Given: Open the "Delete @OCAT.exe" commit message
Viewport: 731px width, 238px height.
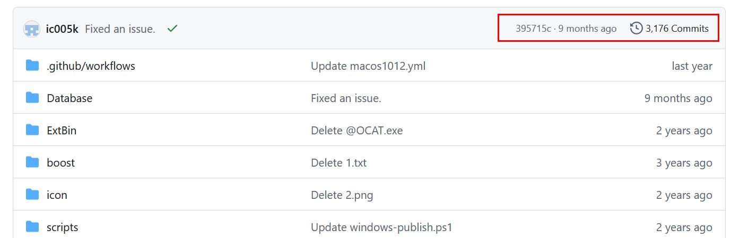Looking at the screenshot, I should [x=356, y=131].
